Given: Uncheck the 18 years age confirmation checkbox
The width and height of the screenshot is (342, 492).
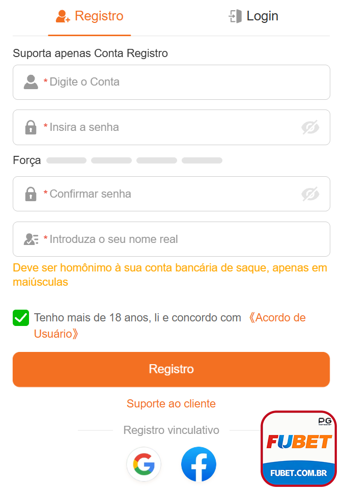Looking at the screenshot, I should pos(21,317).
